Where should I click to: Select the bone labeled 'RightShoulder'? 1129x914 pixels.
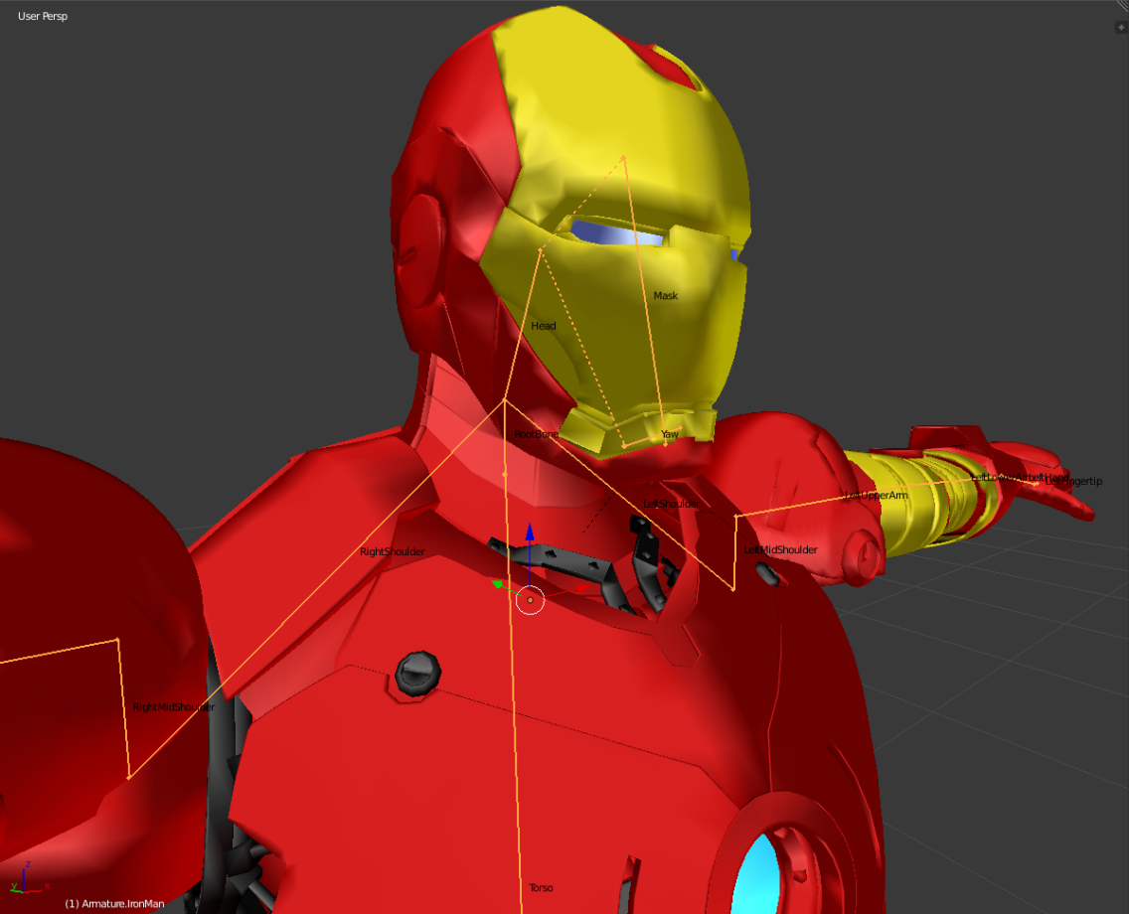tap(393, 552)
